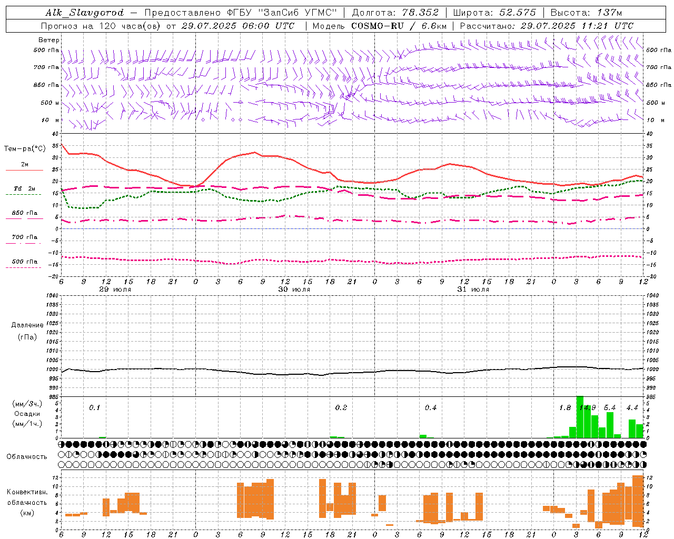
Task: Click the Конвективн. convective cloudiness label
Action: pyautogui.click(x=27, y=492)
